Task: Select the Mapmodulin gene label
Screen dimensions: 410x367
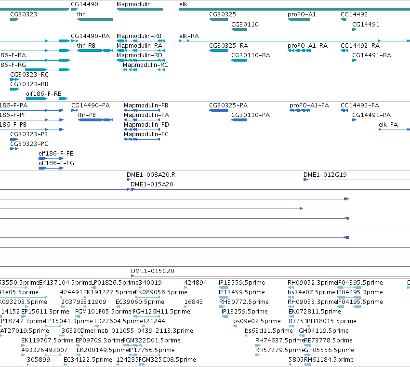Action: click(133, 4)
